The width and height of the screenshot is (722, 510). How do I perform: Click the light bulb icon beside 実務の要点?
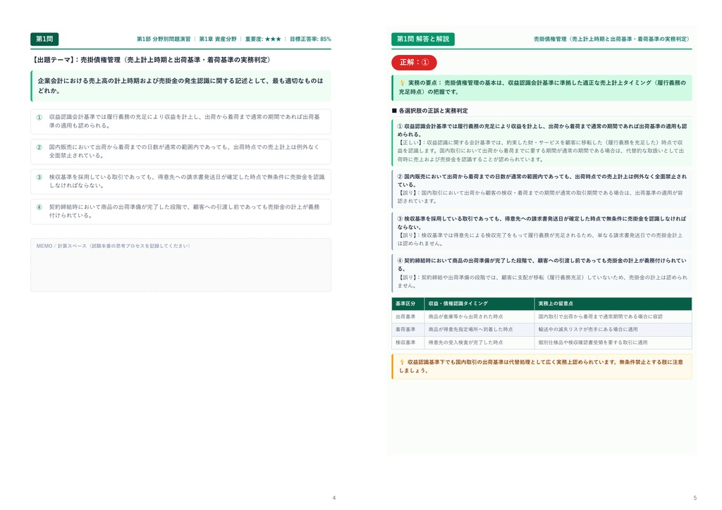(x=403, y=83)
